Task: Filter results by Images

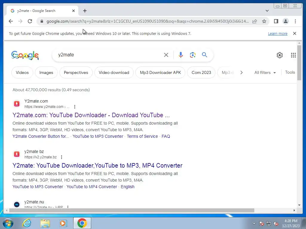Action: tap(46, 72)
